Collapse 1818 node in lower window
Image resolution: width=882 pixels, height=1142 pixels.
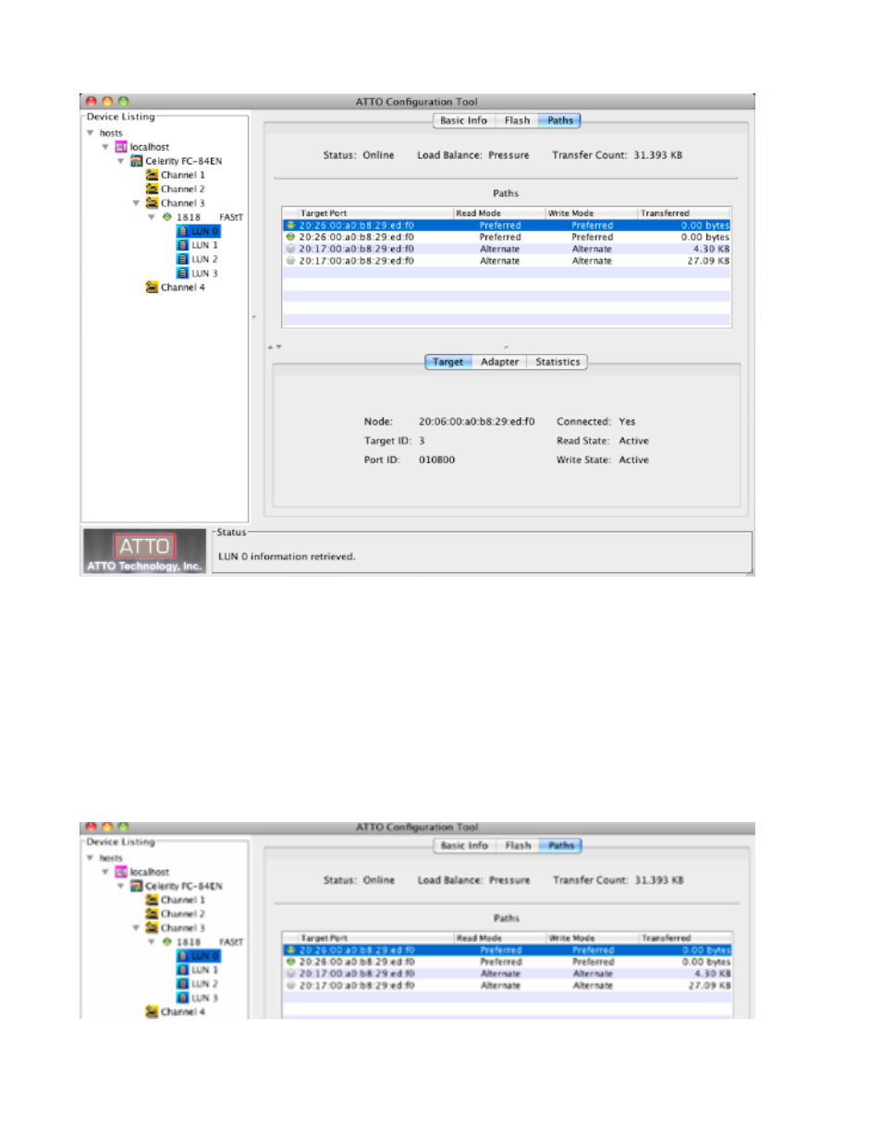152,942
